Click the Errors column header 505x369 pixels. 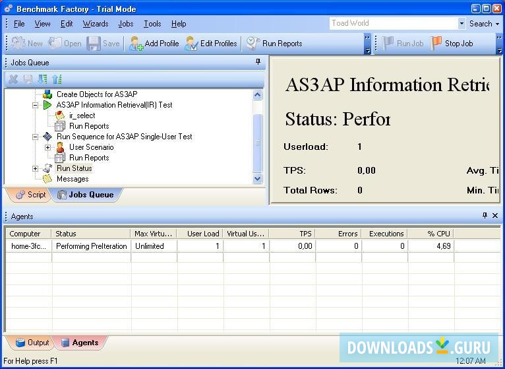pos(338,234)
